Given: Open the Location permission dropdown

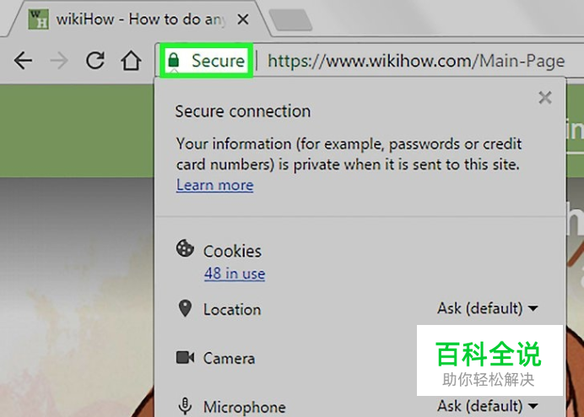Looking at the screenshot, I should tap(487, 309).
